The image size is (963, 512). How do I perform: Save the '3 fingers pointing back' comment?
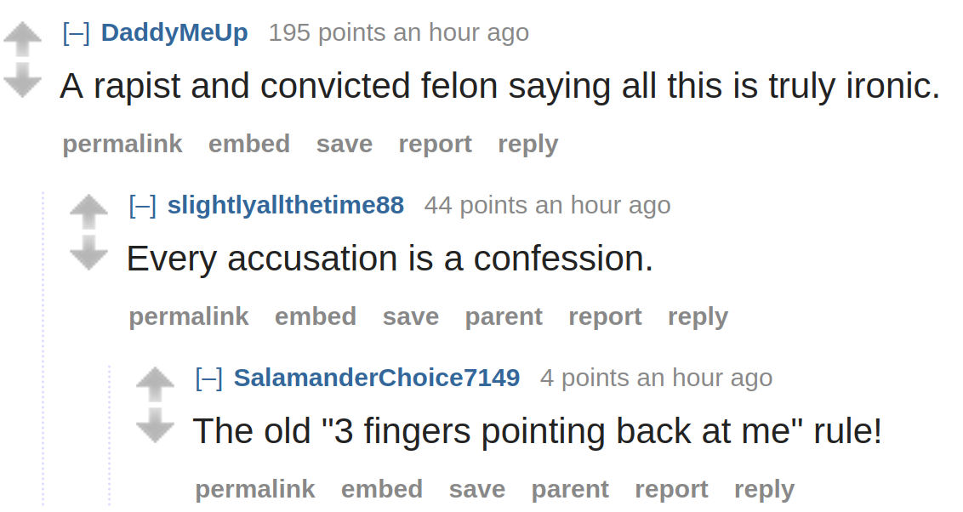pyautogui.click(x=477, y=489)
